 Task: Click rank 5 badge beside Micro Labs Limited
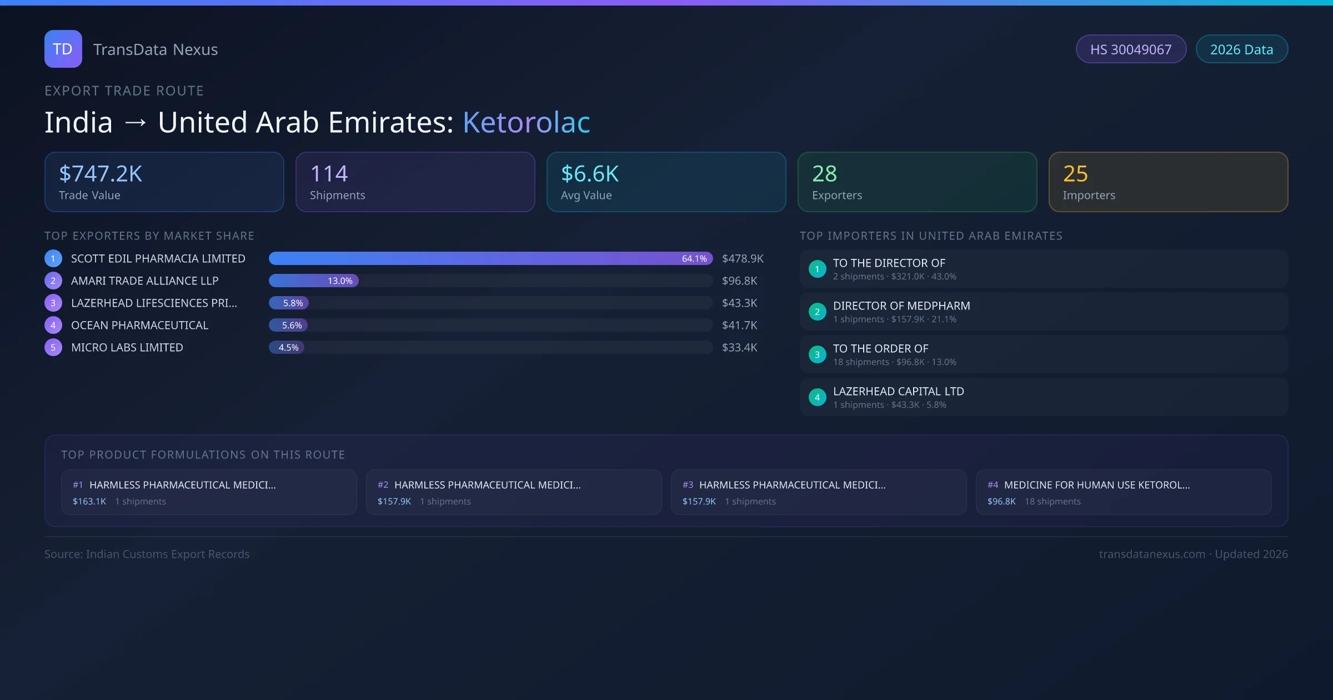point(53,347)
